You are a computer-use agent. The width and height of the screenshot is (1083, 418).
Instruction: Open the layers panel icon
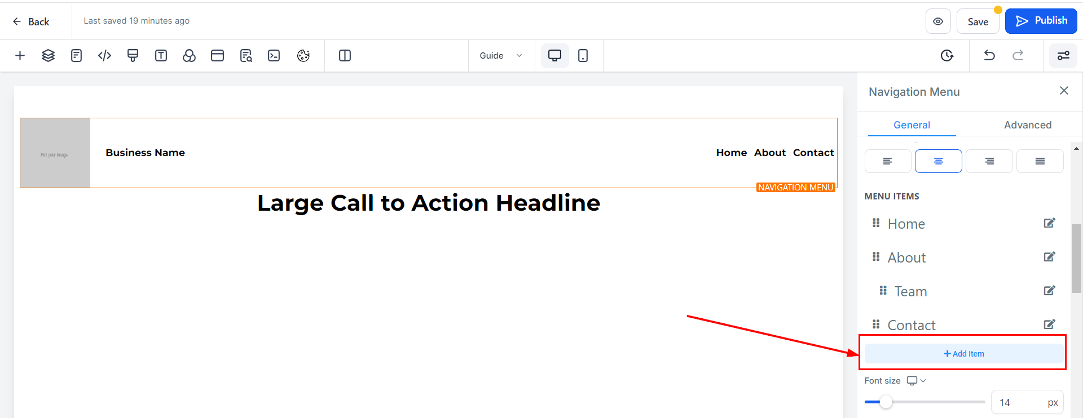(x=48, y=56)
